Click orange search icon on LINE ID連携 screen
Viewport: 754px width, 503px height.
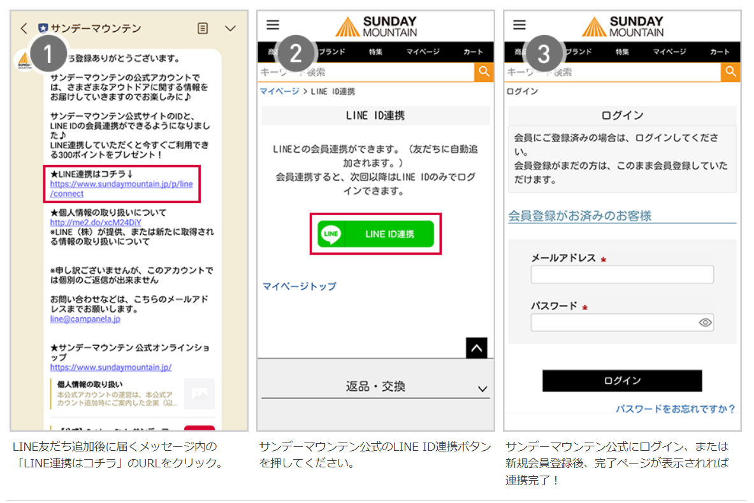[x=484, y=72]
